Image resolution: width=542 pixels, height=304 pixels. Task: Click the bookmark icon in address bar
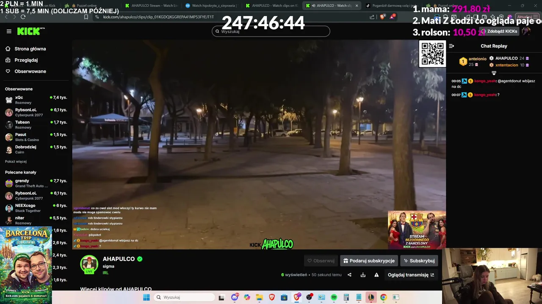click(x=86, y=17)
